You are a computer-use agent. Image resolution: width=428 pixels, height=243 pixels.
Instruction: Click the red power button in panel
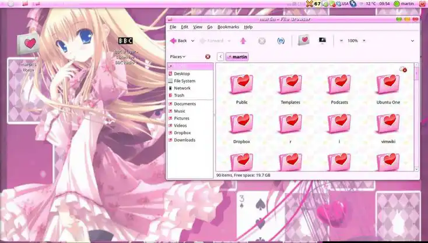pyautogui.click(x=422, y=4)
